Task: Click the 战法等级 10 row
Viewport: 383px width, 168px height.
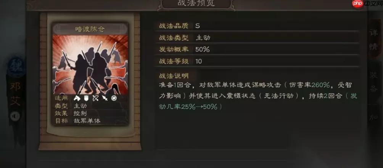Action: 257,61
